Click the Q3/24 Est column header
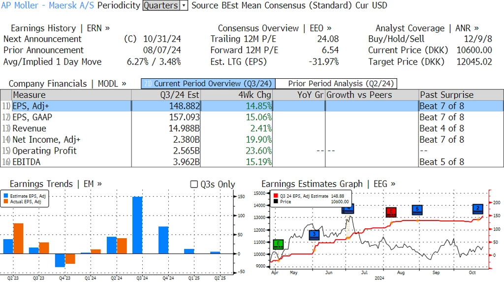 click(x=165, y=95)
